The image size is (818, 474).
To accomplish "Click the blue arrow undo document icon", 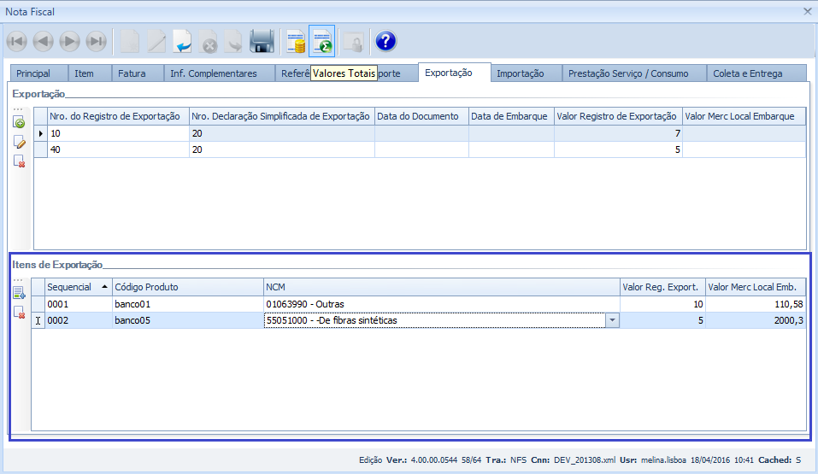I will [x=182, y=41].
